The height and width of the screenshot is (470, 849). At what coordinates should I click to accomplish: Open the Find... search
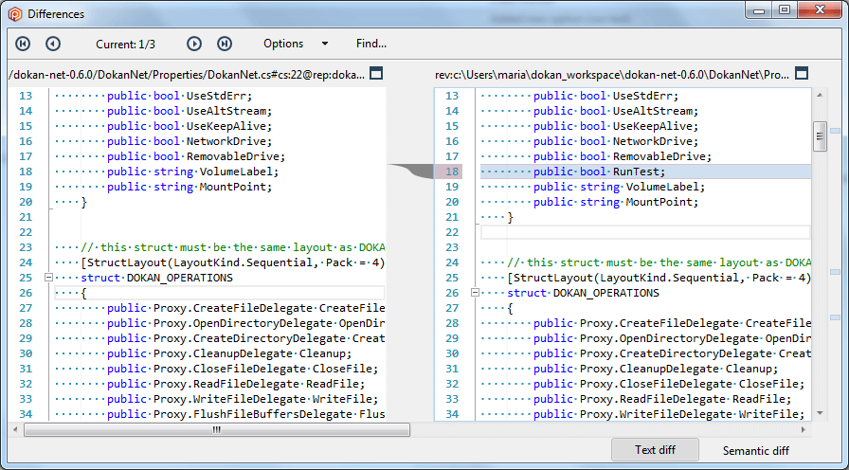(370, 44)
